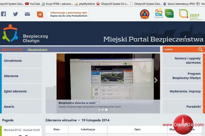This screenshot has height=136, width=205.
Task: Open the Zgłoś zdarzenie menu item
Action: tap(22, 91)
